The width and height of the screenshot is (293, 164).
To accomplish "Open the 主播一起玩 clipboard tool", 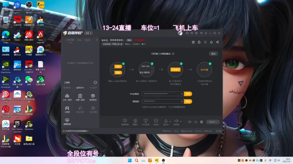I will [80, 97].
